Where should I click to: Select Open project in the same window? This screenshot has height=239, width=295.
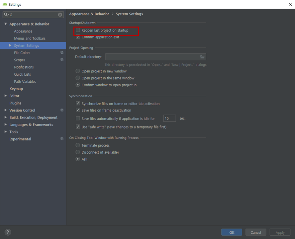coord(78,78)
